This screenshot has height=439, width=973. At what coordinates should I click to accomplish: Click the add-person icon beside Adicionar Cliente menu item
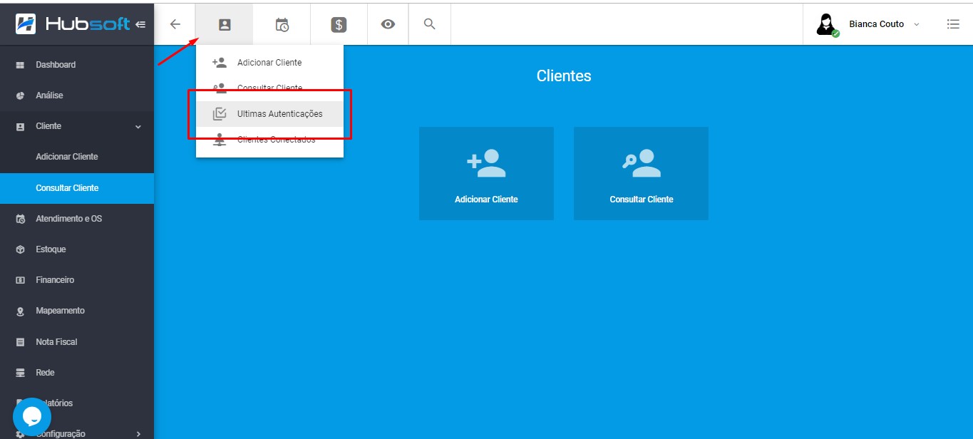[x=220, y=63]
